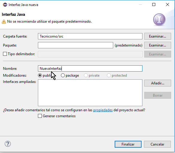The height and width of the screenshot is (153, 175).
Task: Click the Eclipse icon in title bar
Action: pyautogui.click(x=5, y=5)
